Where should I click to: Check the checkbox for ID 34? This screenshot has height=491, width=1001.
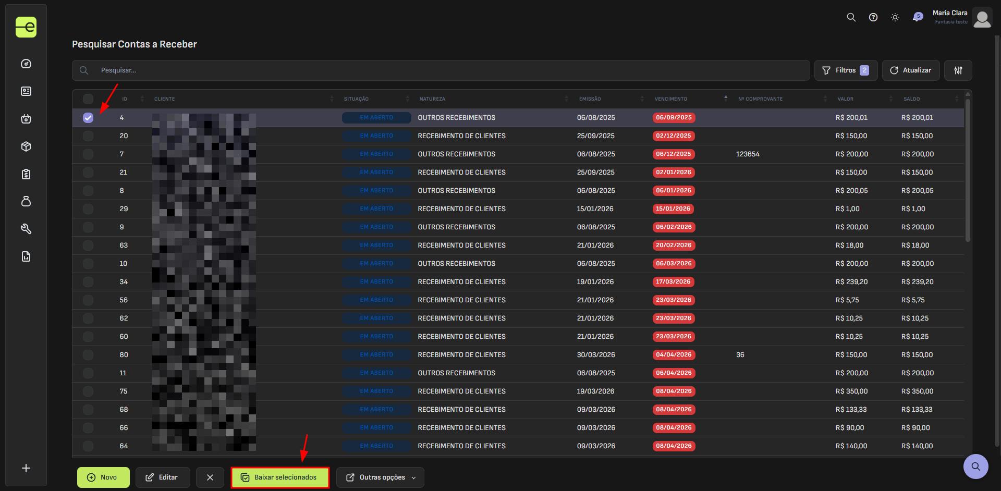tap(88, 282)
